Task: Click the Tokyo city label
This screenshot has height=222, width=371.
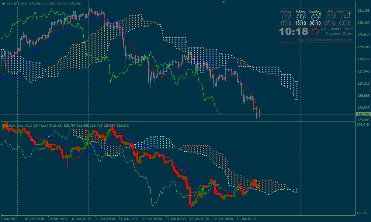Action: (300, 11)
